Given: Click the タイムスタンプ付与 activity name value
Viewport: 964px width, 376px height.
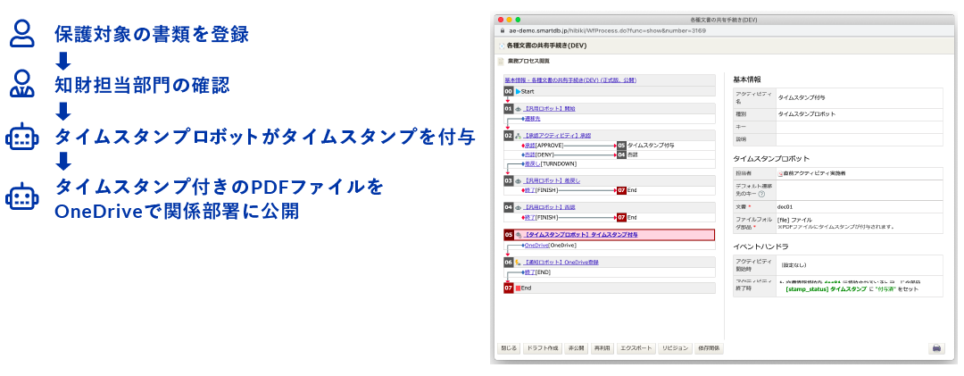Looking at the screenshot, I should tap(802, 97).
